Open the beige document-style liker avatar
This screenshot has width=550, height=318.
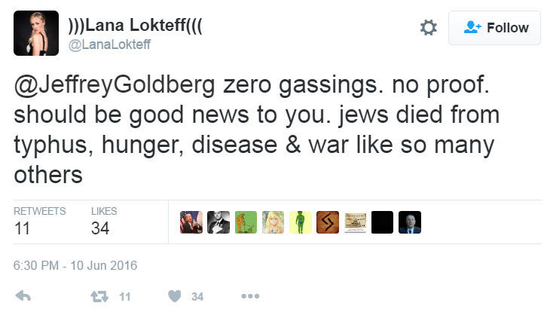click(355, 222)
